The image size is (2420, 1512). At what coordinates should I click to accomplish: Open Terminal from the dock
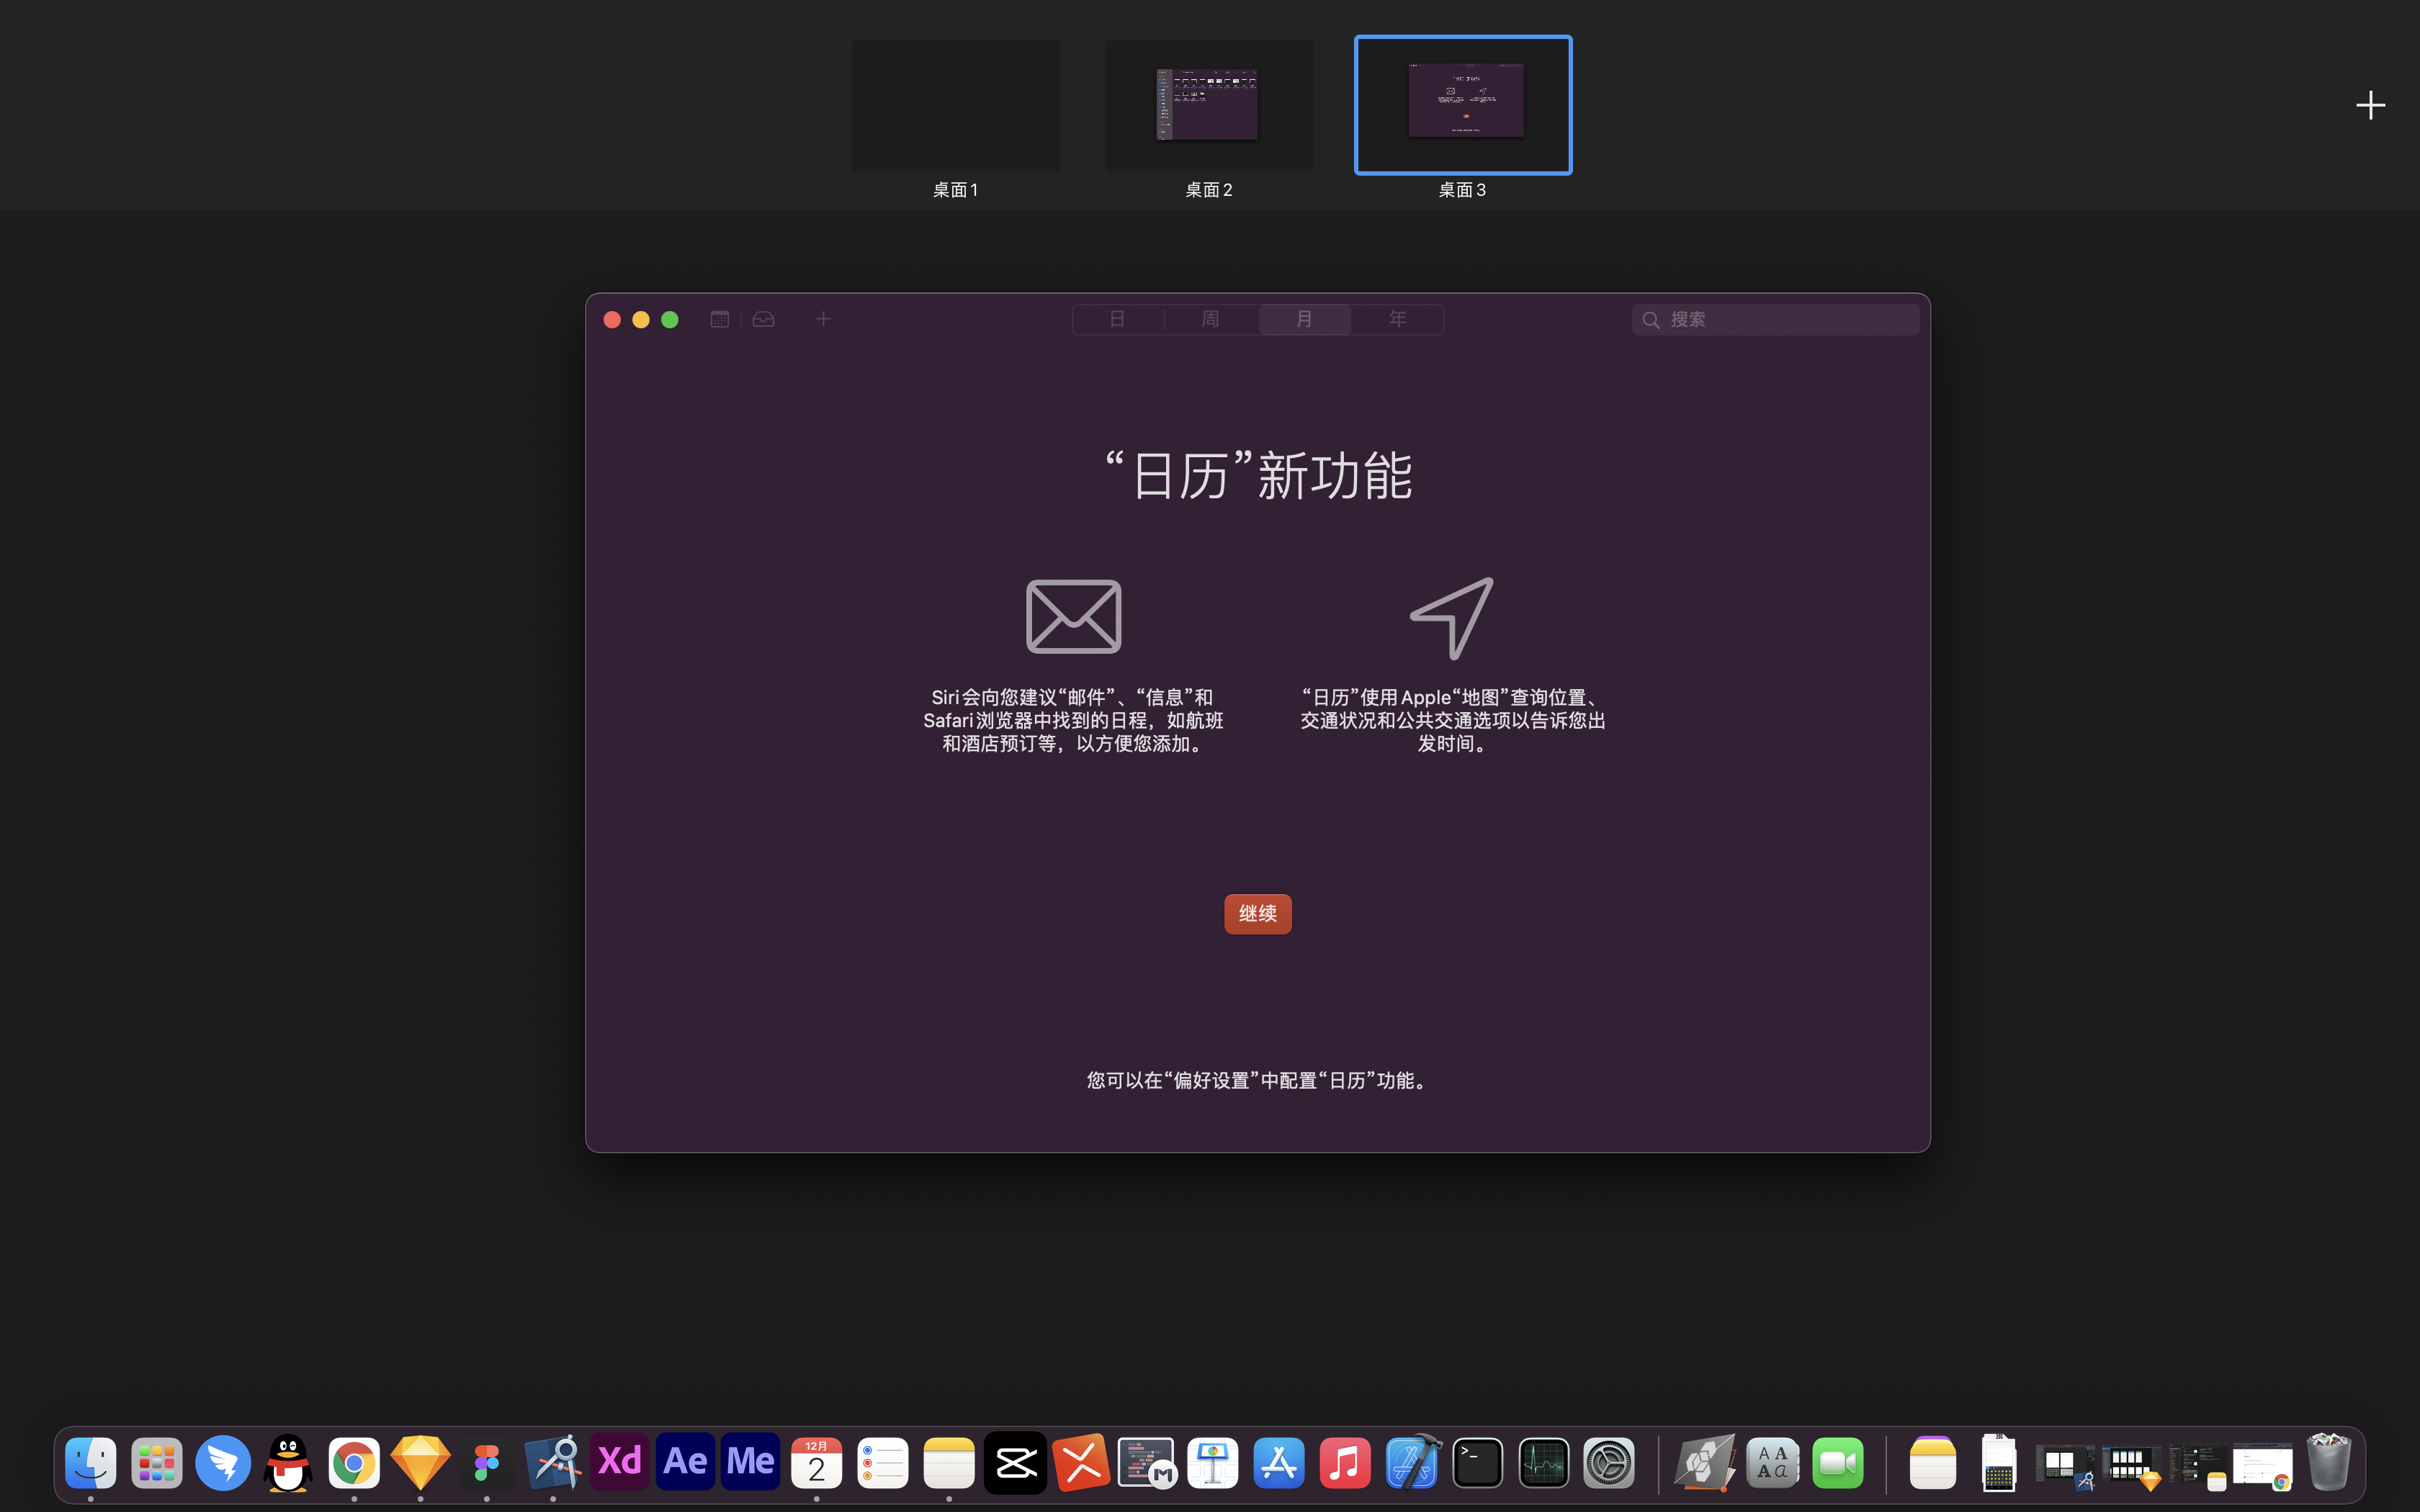click(x=1477, y=1463)
